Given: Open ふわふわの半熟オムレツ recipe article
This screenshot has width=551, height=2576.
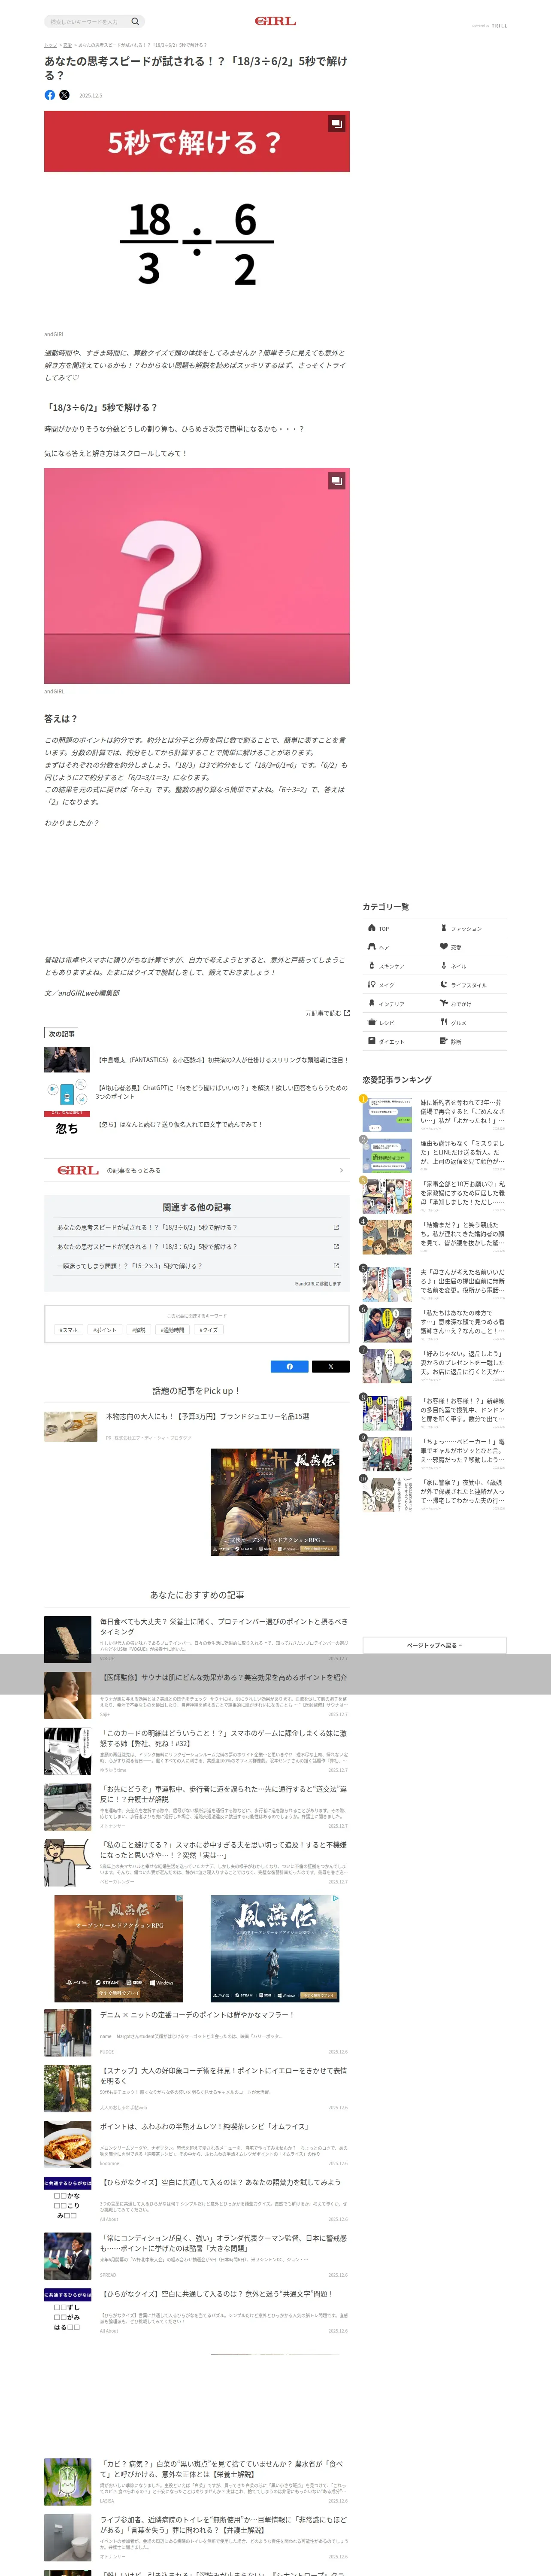Looking at the screenshot, I should tap(197, 2145).
